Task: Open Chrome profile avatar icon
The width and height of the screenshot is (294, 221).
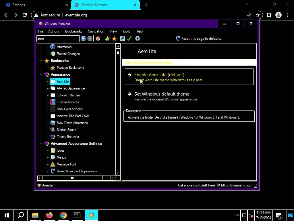Action: pyautogui.click(x=278, y=15)
